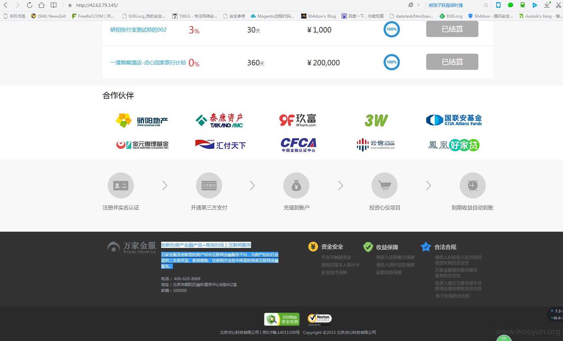The width and height of the screenshot is (563, 341).
Task: Click the 电子合同的合法性 footer text
Action: [452, 296]
